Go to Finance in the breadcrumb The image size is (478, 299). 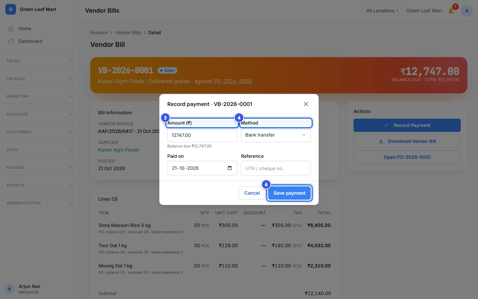point(99,33)
